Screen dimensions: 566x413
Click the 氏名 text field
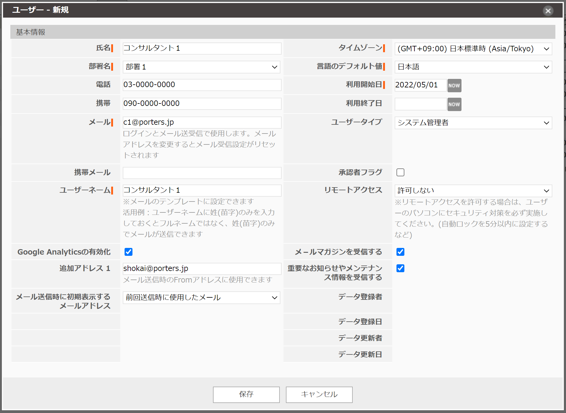(x=202, y=49)
